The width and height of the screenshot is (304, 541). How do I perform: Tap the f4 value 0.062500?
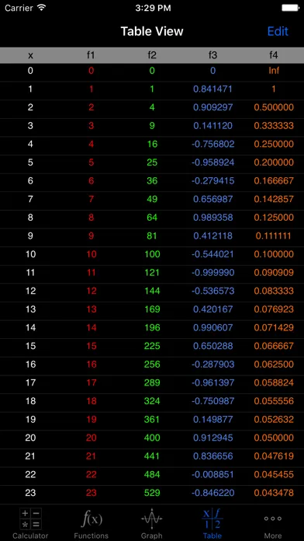(x=274, y=365)
